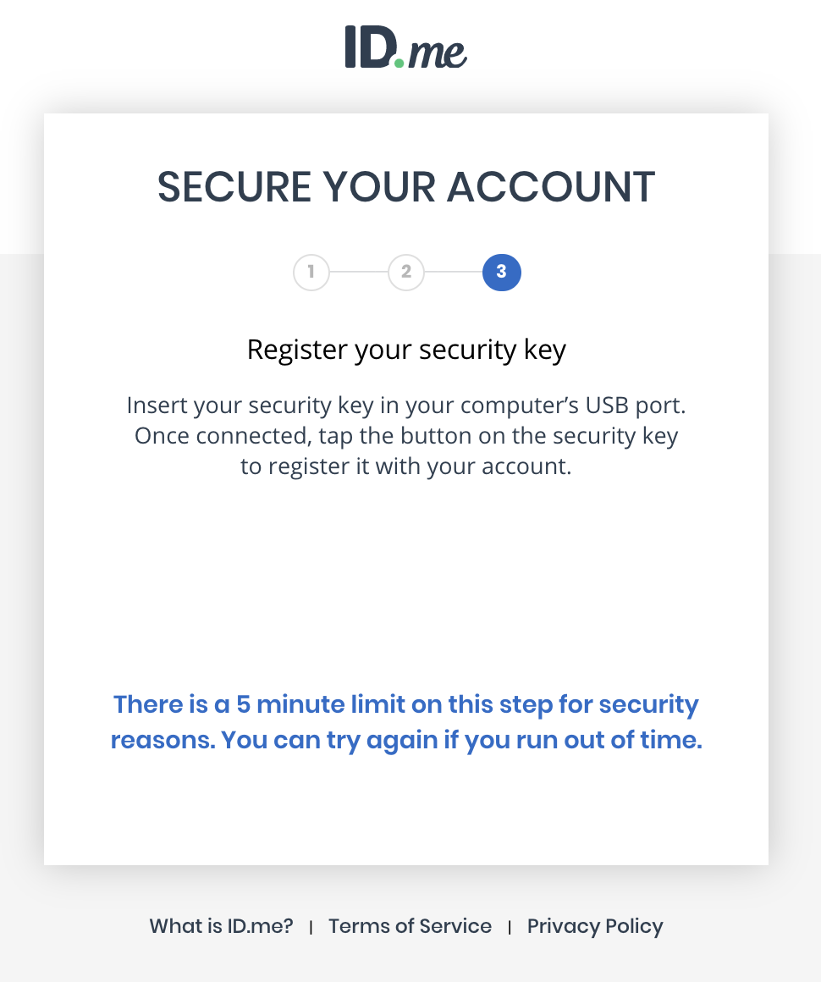Click the connector line between step 2 and 3
This screenshot has width=821, height=982.
(x=454, y=272)
